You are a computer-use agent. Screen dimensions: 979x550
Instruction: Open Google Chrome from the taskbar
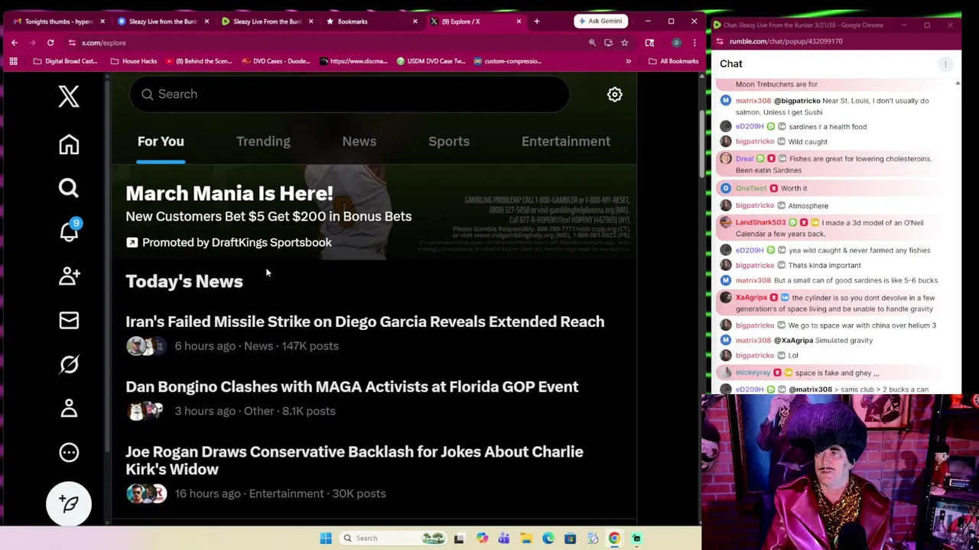[614, 539]
